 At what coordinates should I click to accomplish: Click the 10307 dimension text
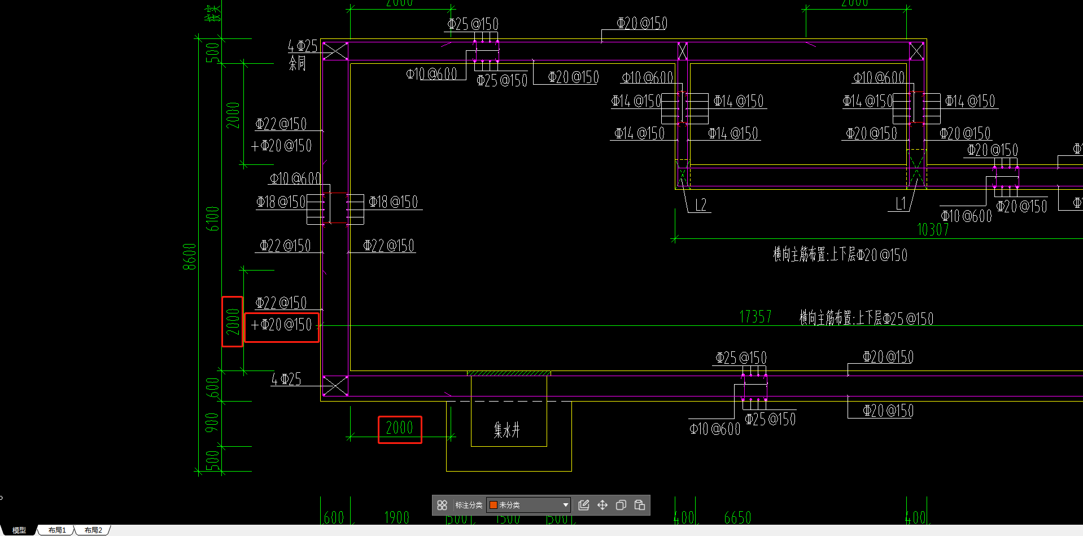coord(933,229)
